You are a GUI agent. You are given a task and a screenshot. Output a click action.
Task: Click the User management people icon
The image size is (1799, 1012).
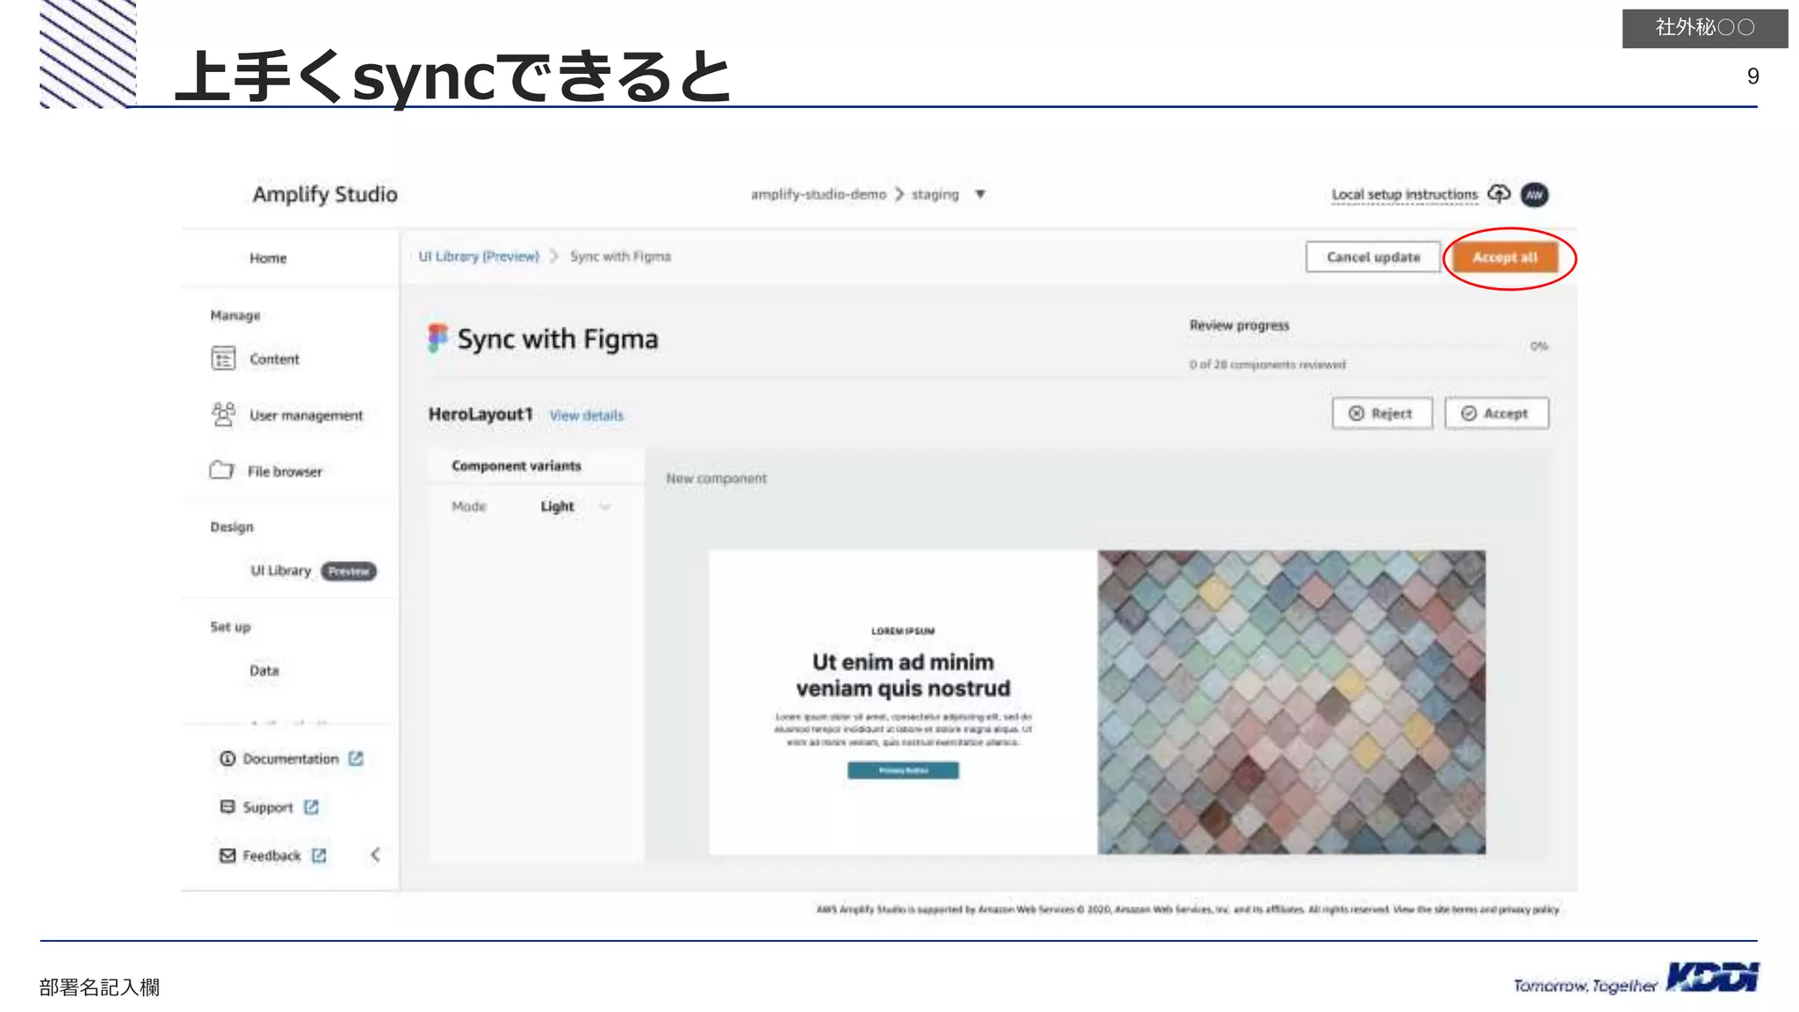(223, 414)
